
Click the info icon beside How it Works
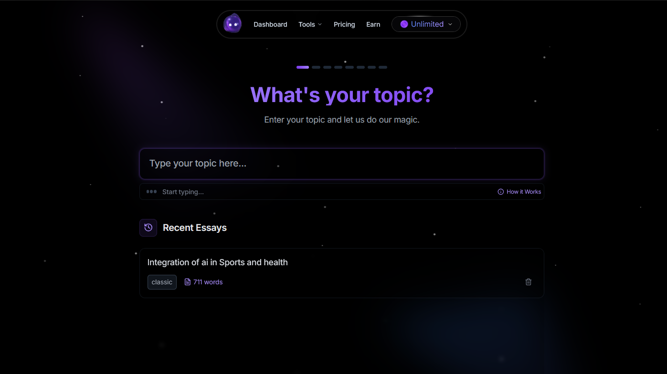click(500, 192)
